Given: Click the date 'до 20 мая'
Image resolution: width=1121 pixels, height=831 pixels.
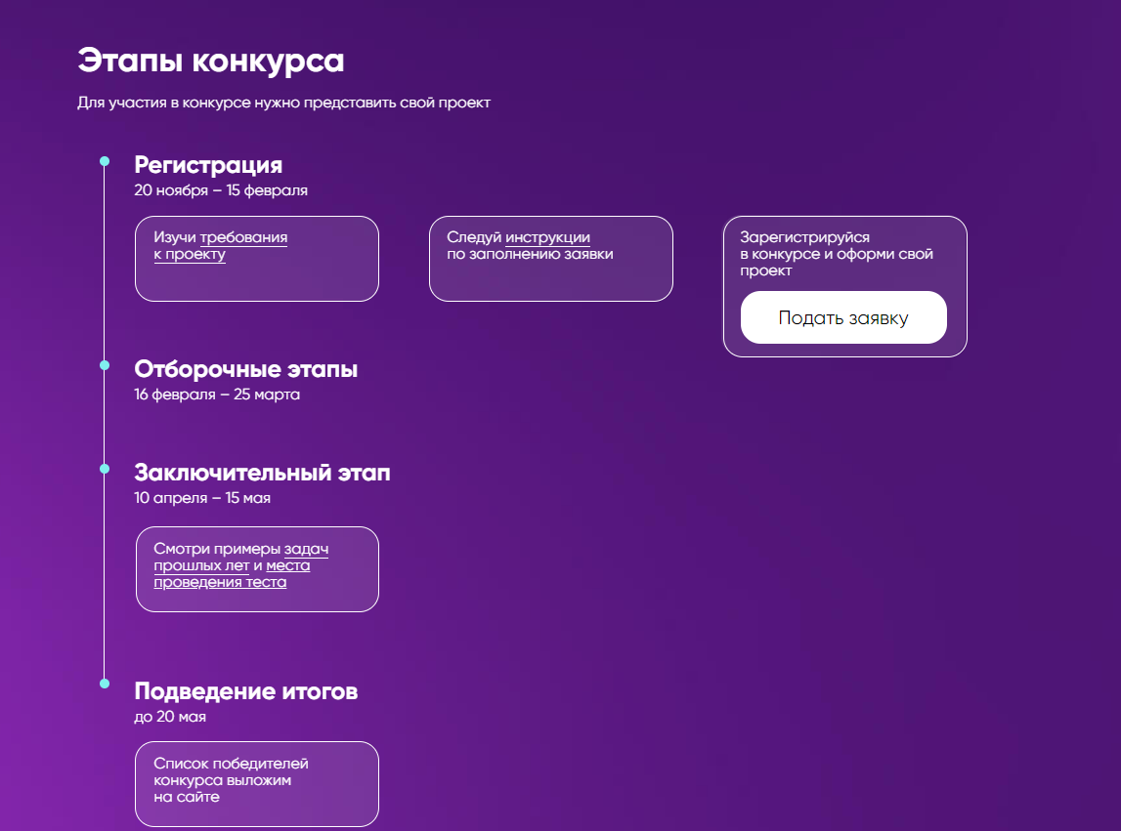Looking at the screenshot, I should coord(170,717).
